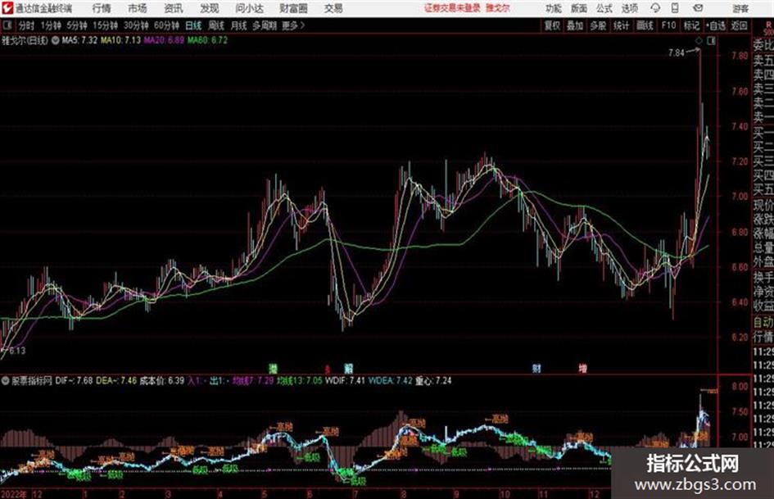This screenshot has width=774, height=499.
Task: Expand the 版面 dropdown menu
Action: pos(578,8)
